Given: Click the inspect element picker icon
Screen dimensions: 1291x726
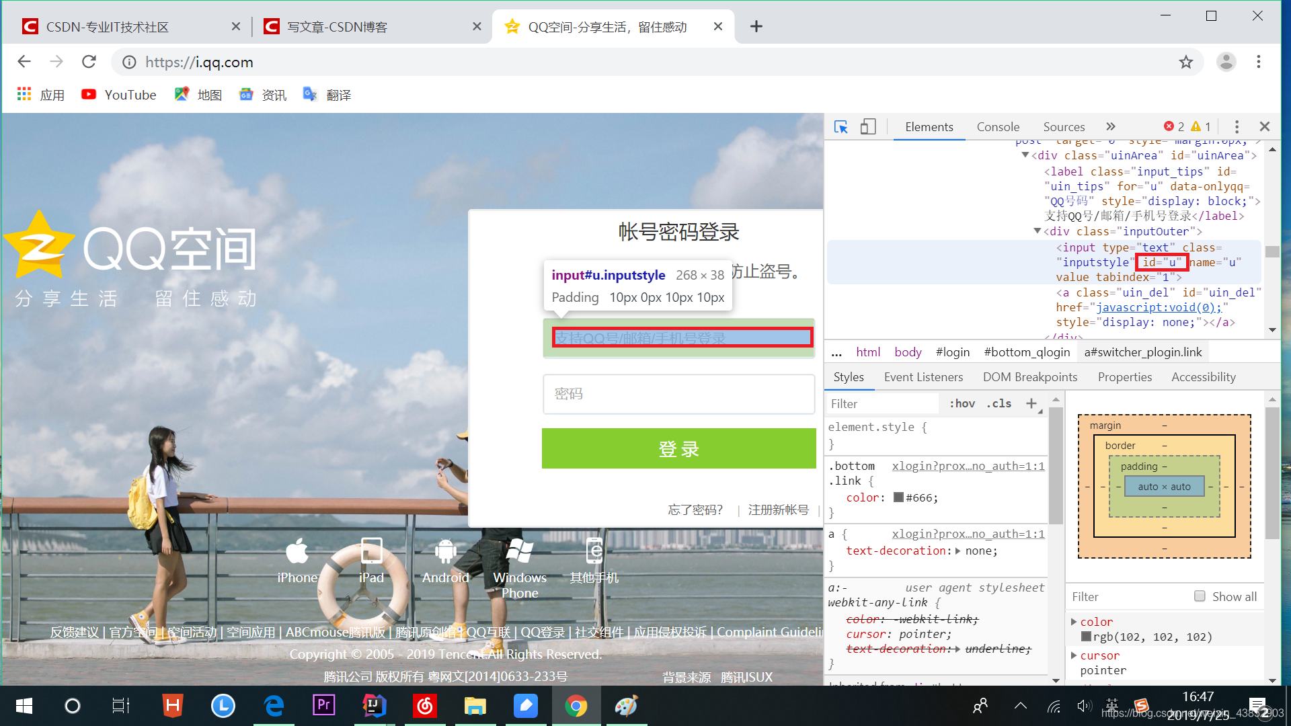Looking at the screenshot, I should (840, 127).
